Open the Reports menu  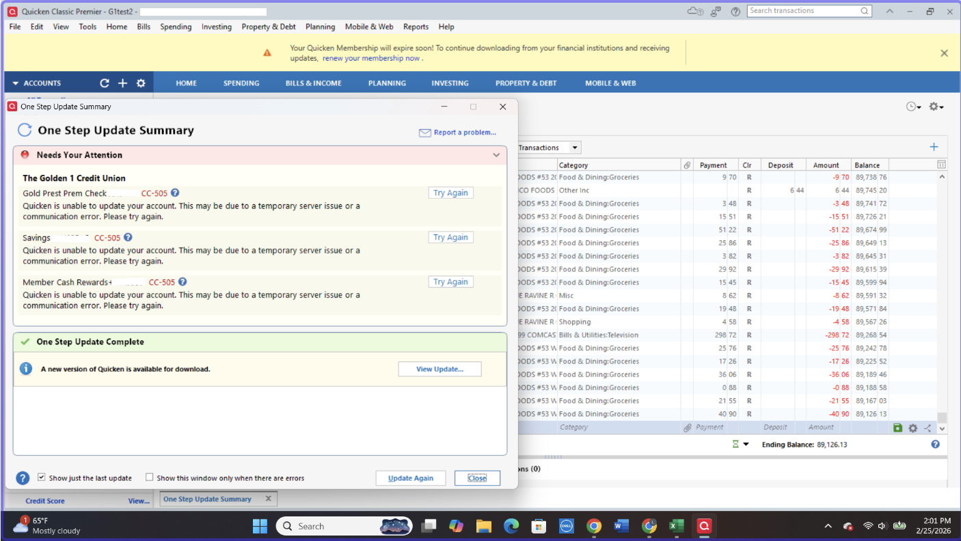pyautogui.click(x=416, y=27)
